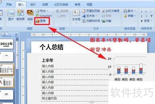Insert an 对象 object
This screenshot has height=104, width=155.
point(107,21)
